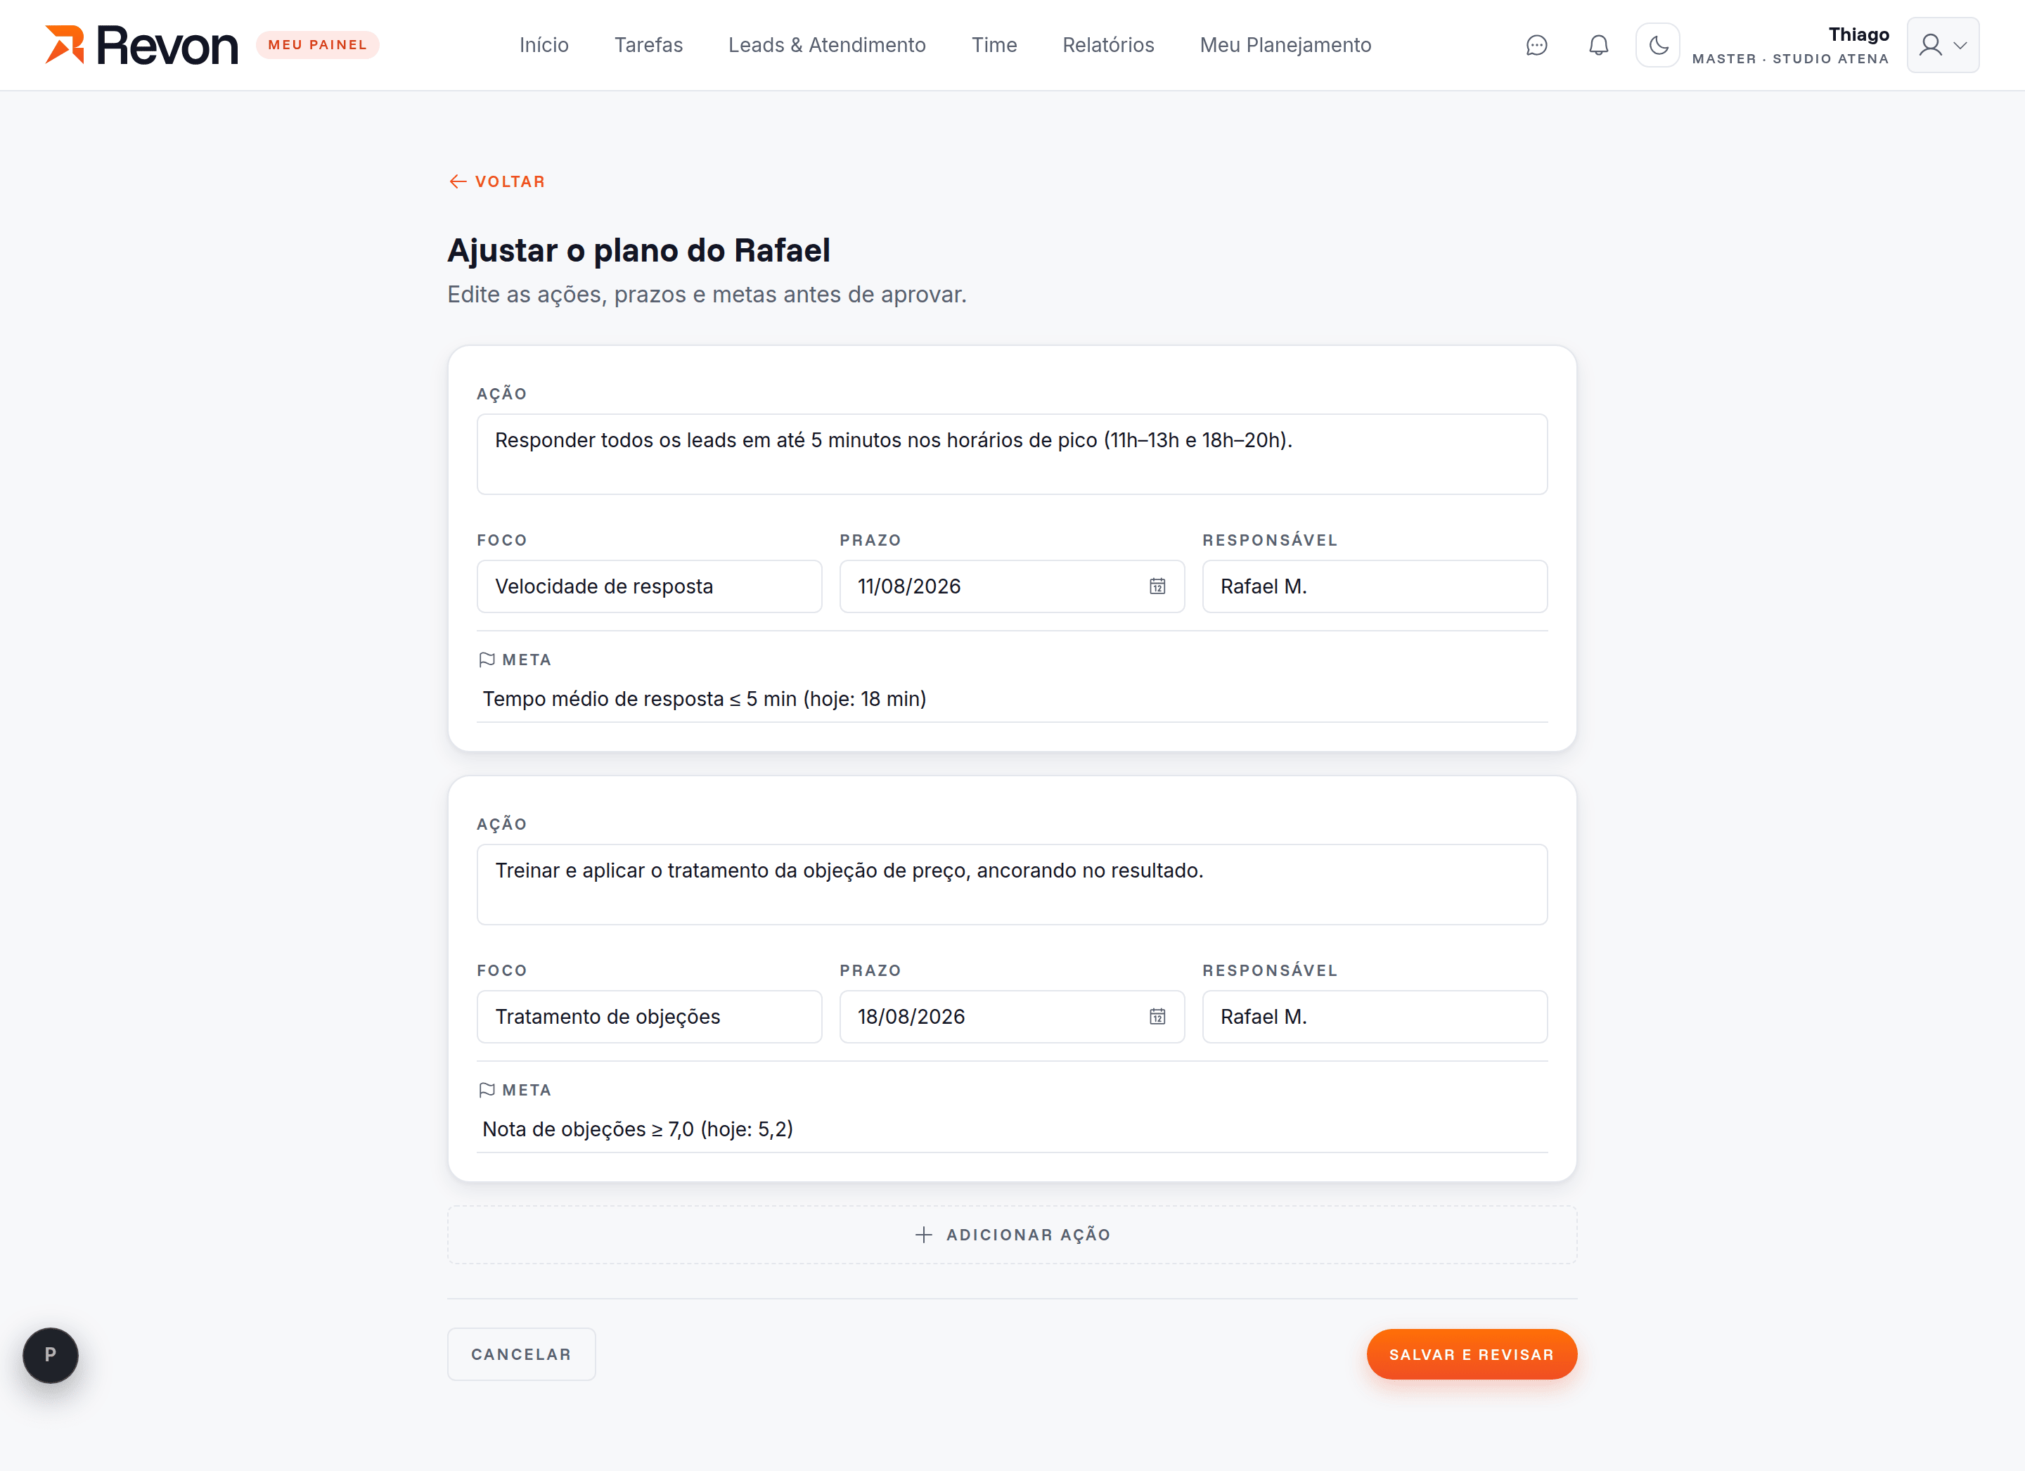Open the chat messages icon
2025x1471 pixels.
(1536, 46)
